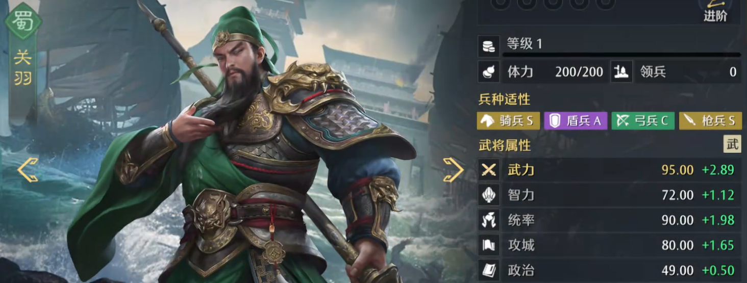This screenshot has width=747, height=283.
Task: Click the 统率 leadership icon
Action: [x=489, y=220]
